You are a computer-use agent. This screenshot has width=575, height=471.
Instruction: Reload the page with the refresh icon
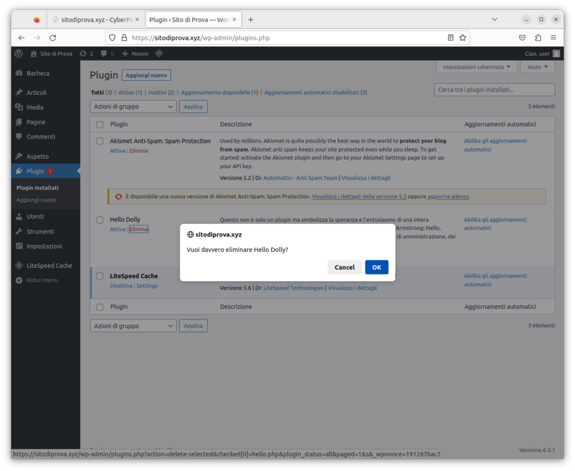[53, 38]
